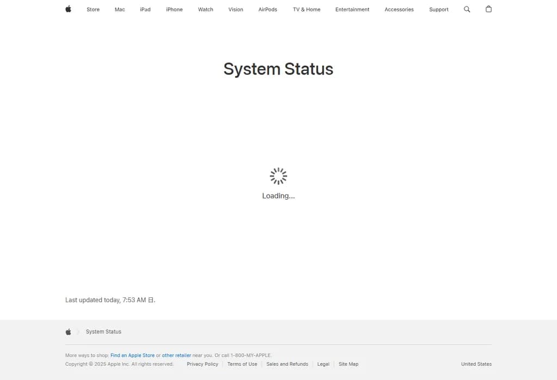Open the Vision page from the navigation
Image resolution: width=557 pixels, height=380 pixels.
[x=236, y=9]
